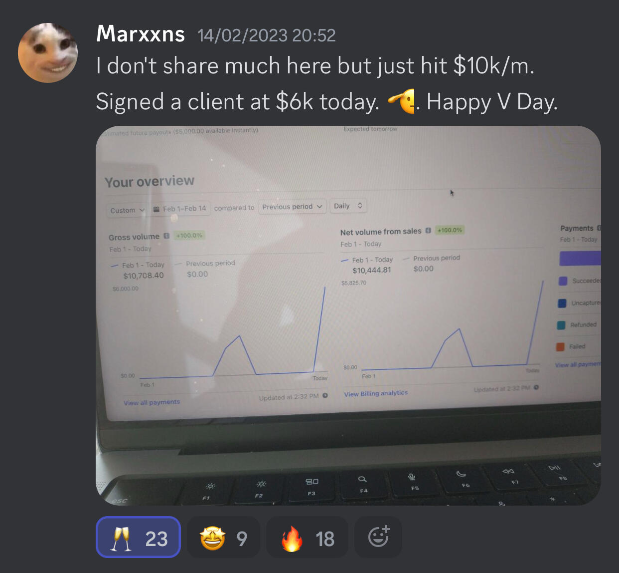Change the Daily interval selector
The height and width of the screenshot is (573, 619).
click(x=348, y=206)
